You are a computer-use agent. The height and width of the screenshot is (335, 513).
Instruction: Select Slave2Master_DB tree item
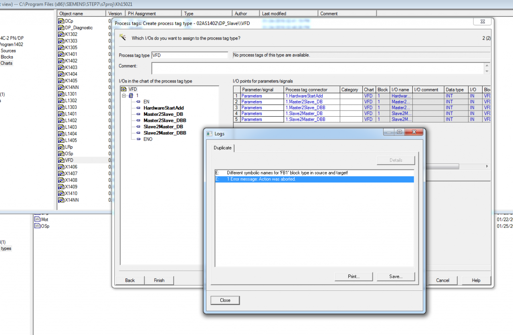(x=163, y=127)
